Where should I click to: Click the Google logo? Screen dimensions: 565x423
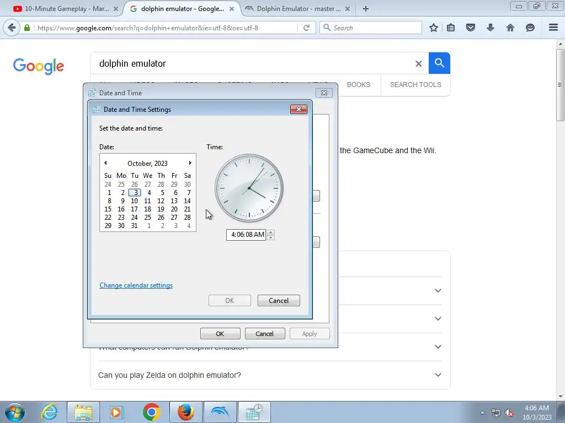[x=39, y=66]
